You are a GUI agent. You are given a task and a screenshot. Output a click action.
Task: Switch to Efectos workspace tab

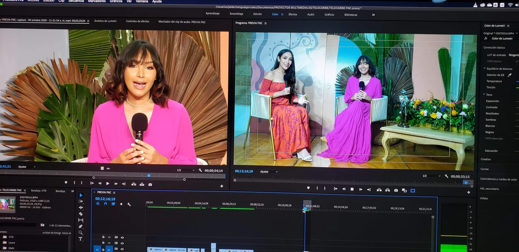click(293, 14)
